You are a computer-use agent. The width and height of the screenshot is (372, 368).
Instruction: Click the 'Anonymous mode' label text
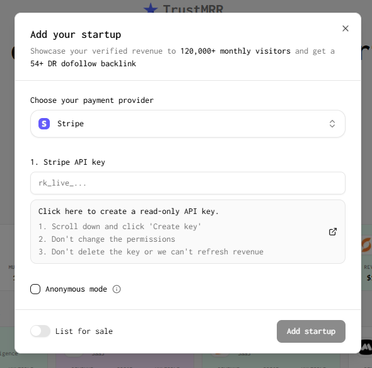pos(76,289)
